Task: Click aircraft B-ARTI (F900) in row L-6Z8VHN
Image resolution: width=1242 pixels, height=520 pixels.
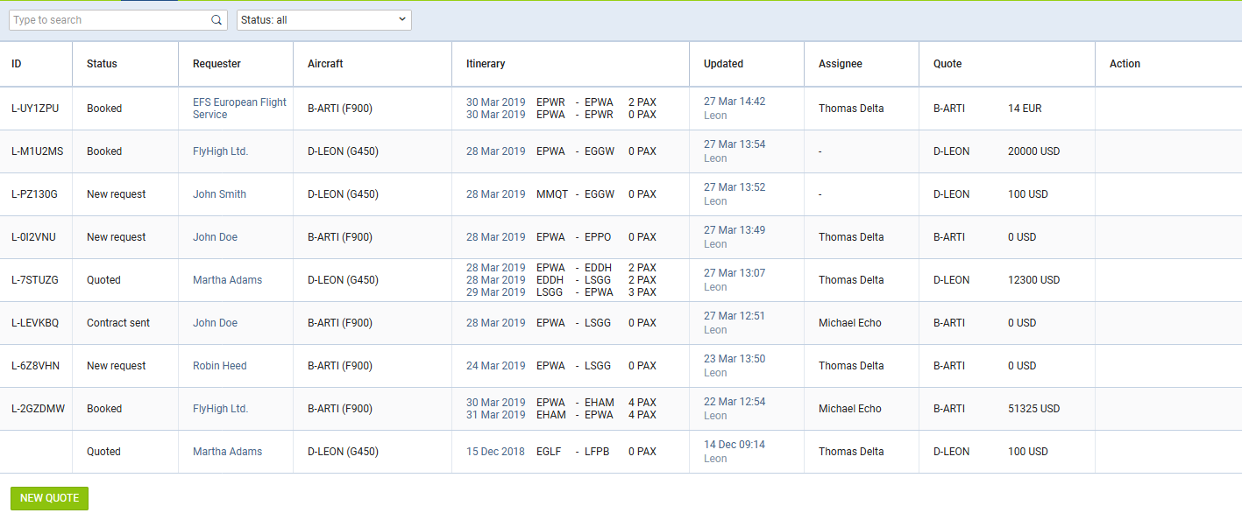Action: coord(340,366)
